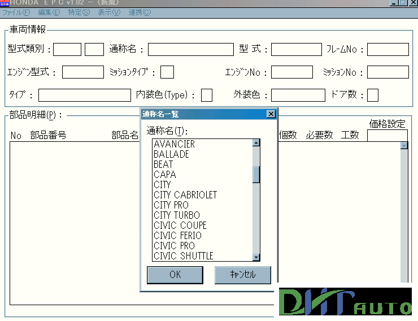
Task: Close the 通称名一覧 dialog
Action: point(271,114)
